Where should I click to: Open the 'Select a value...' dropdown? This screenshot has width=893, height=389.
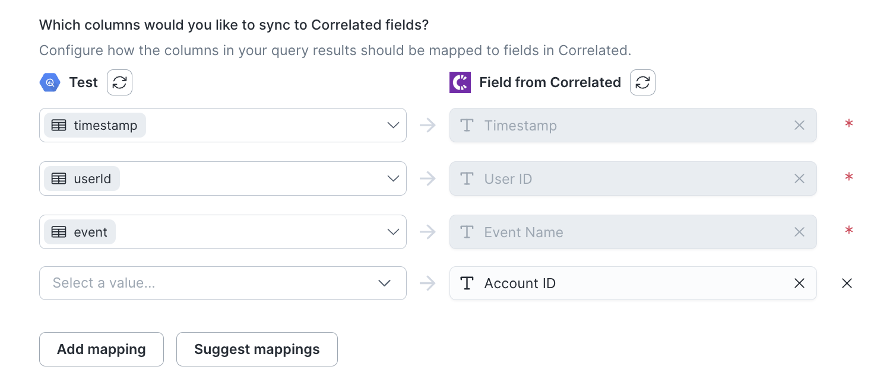(223, 283)
